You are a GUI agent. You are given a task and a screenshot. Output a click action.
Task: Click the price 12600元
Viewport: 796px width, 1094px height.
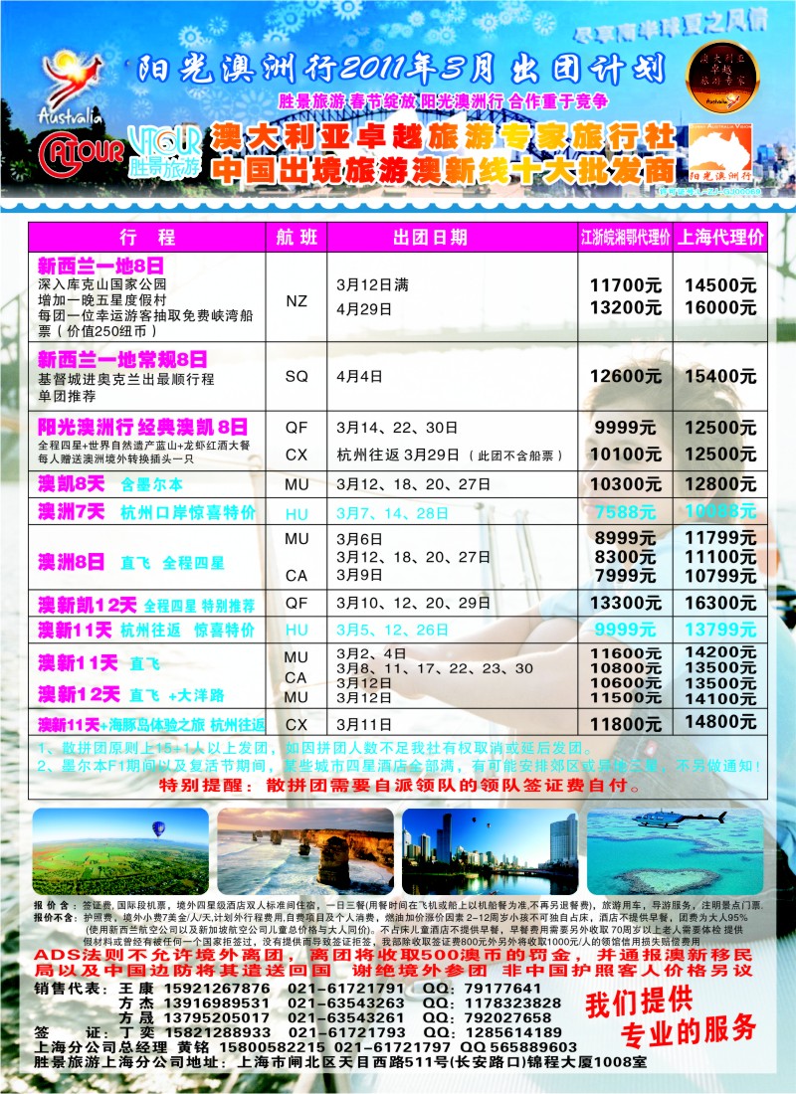tap(626, 376)
